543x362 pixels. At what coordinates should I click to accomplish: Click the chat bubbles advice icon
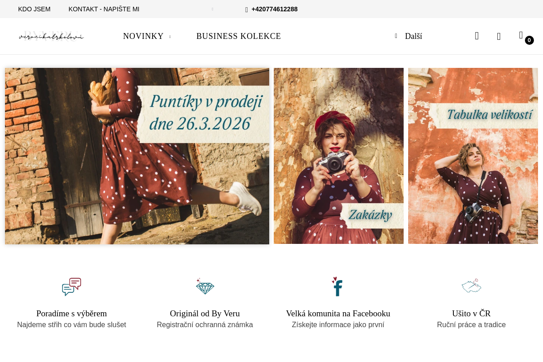71,287
